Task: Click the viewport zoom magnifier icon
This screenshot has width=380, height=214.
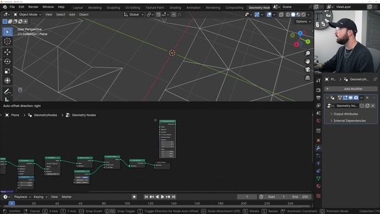Action: [x=308, y=53]
